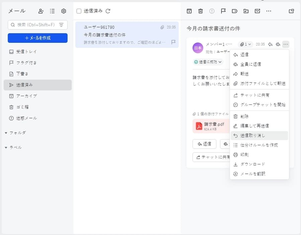Click the move-to-folder icon in the toolbar
Viewport: 301px width, 235px height.
246,11
